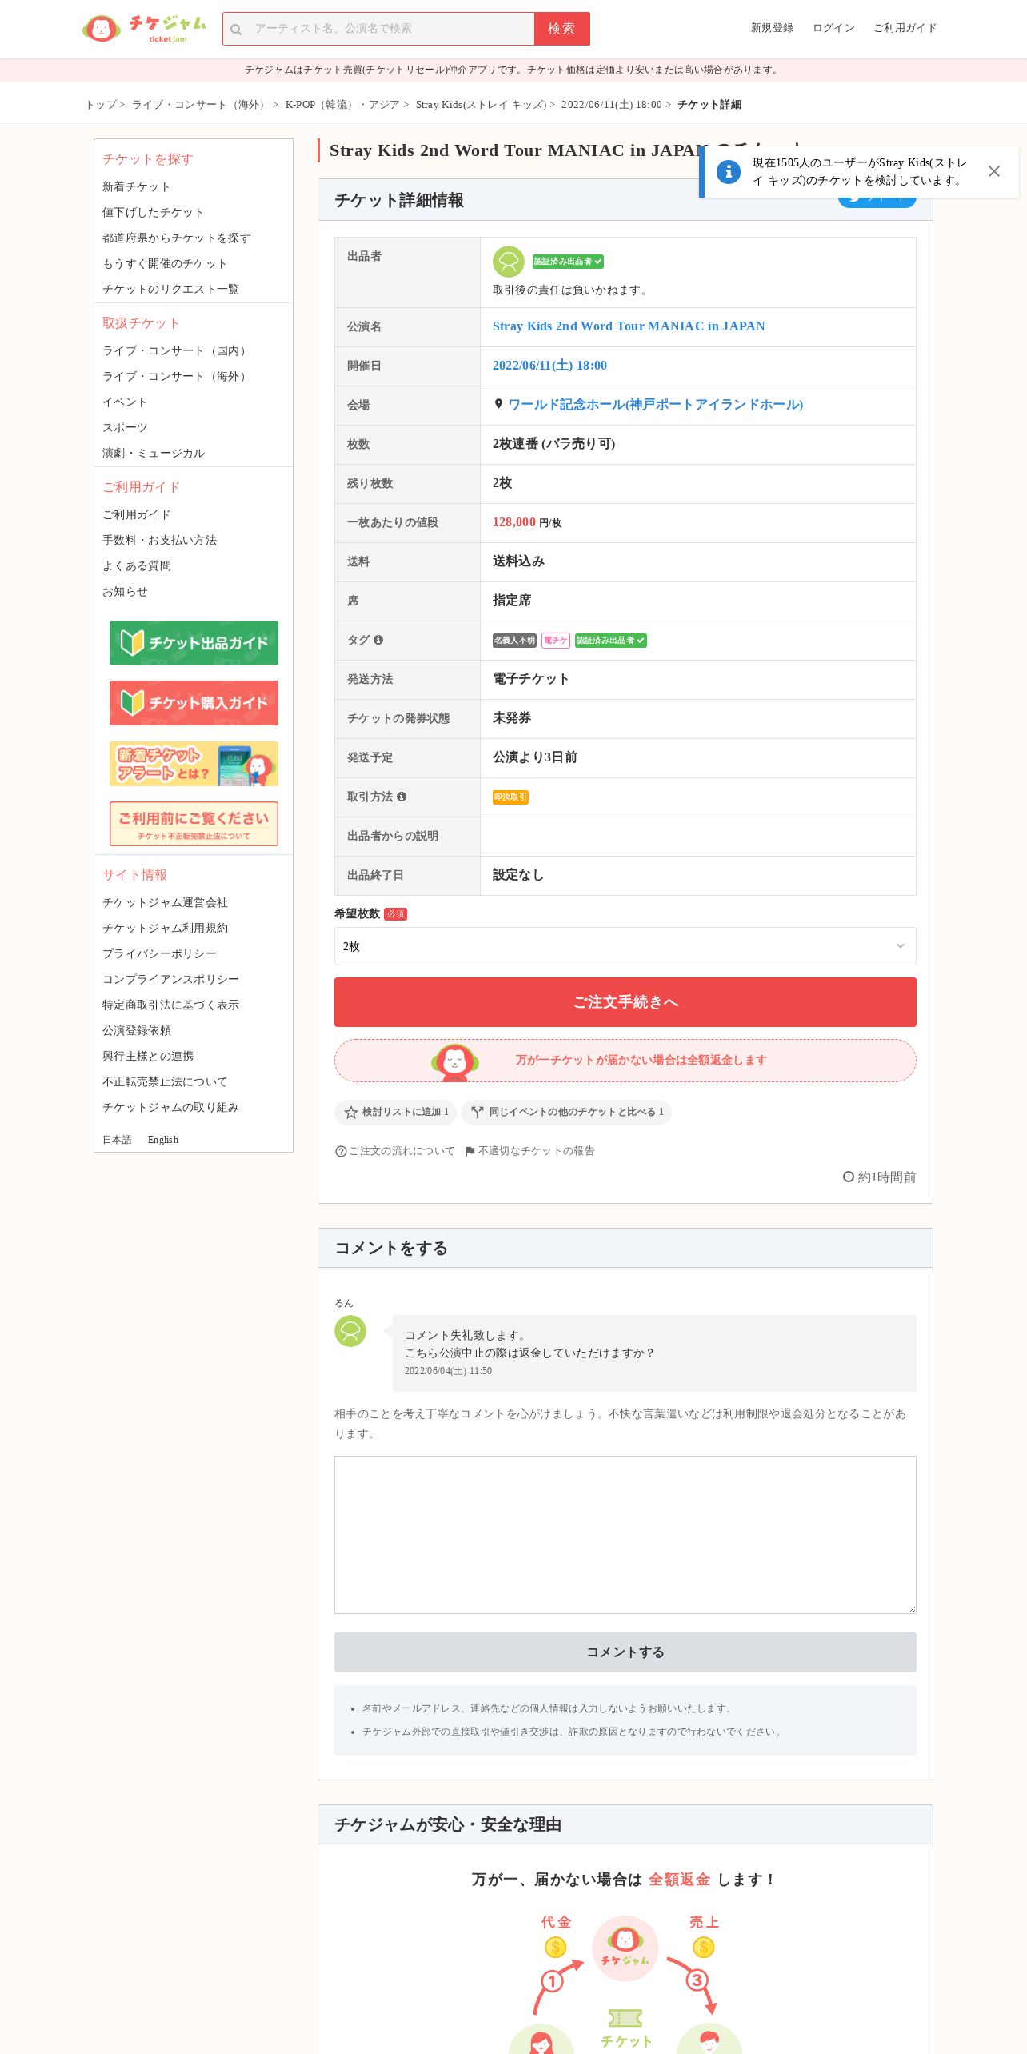Open チケット出品ガイド banner
The height and width of the screenshot is (2054, 1027).
click(194, 643)
